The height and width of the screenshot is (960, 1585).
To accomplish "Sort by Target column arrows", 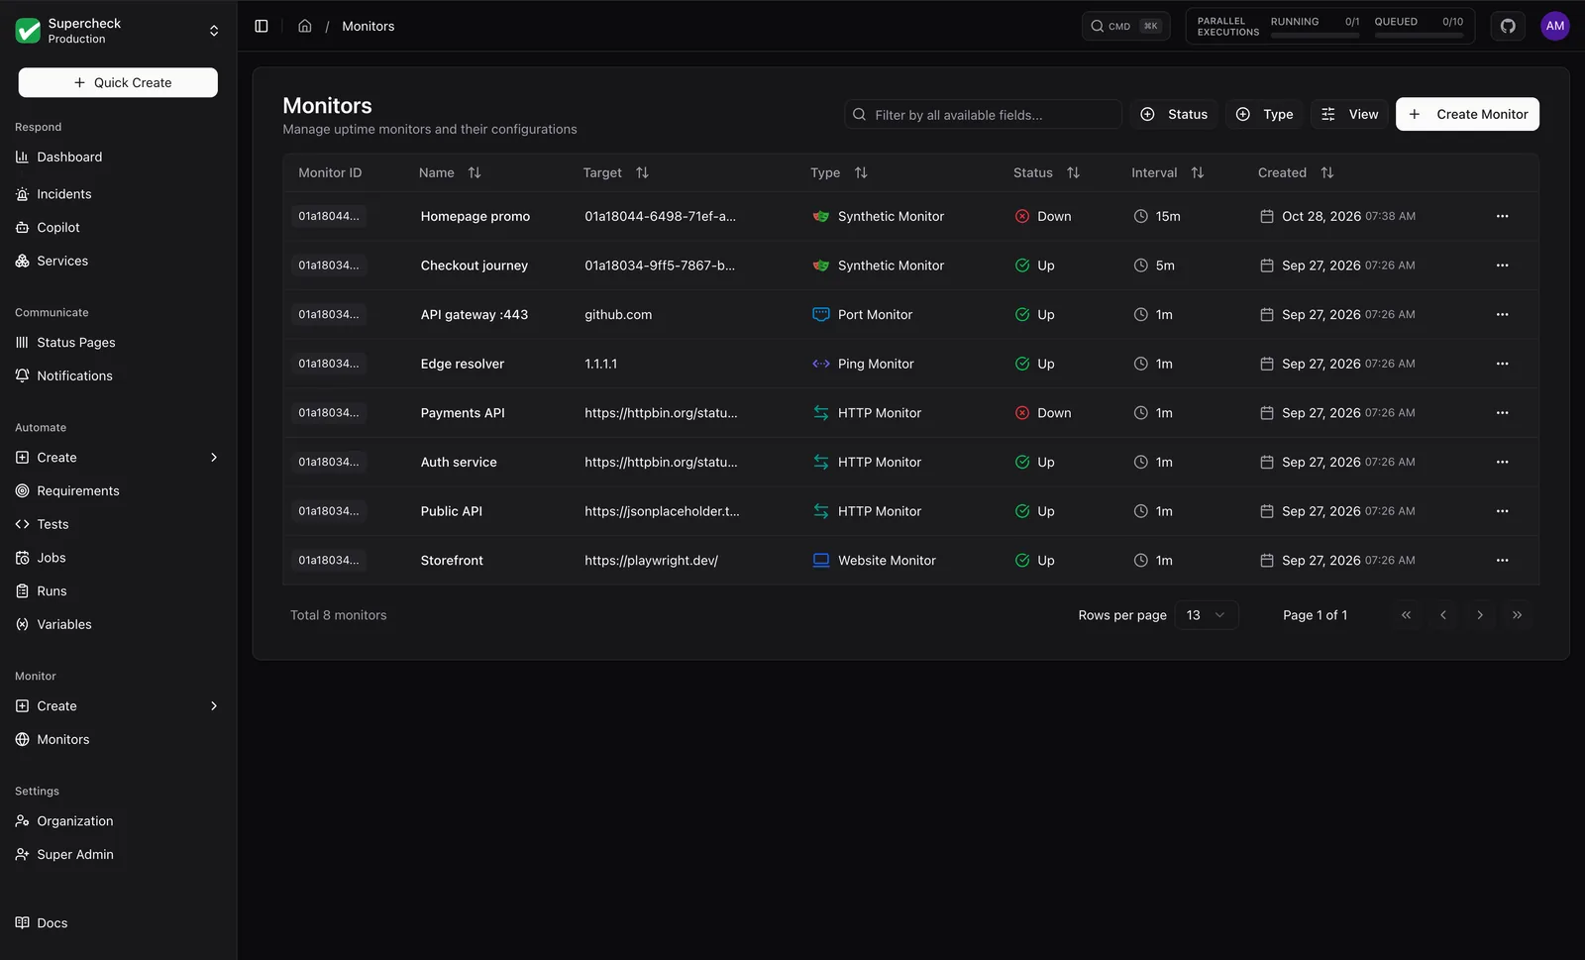I will tap(642, 172).
